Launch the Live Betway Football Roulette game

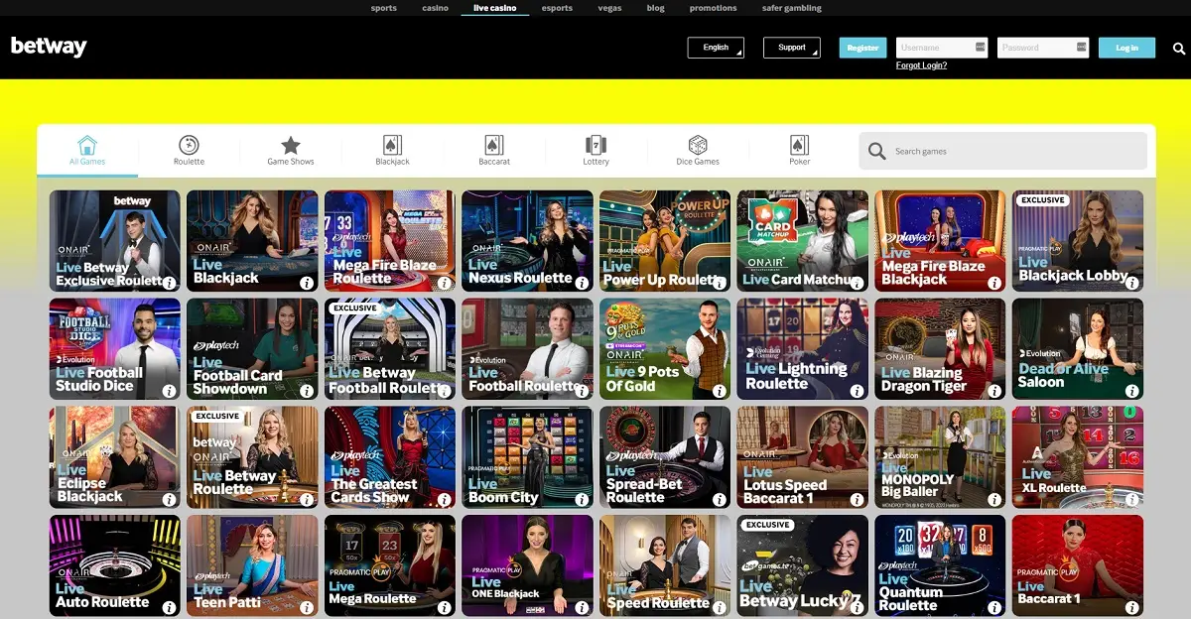390,348
